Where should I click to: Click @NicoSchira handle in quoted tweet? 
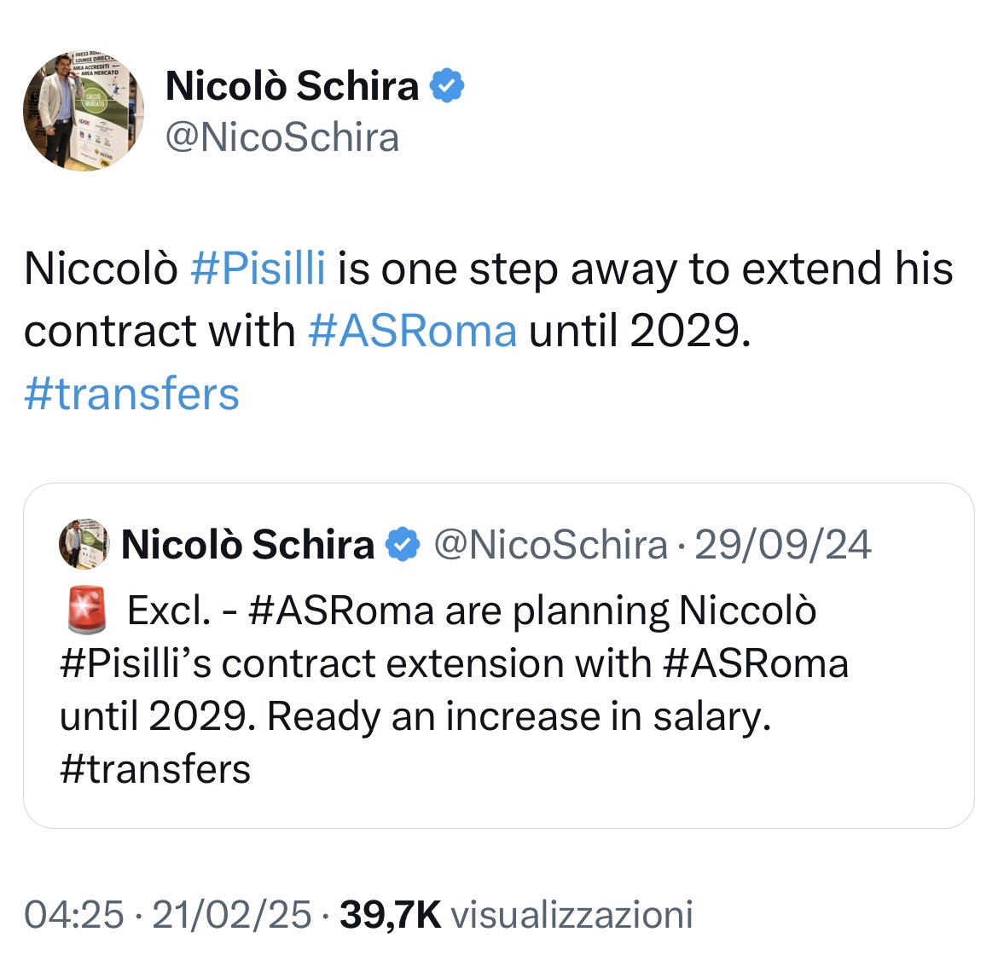pyautogui.click(x=550, y=546)
